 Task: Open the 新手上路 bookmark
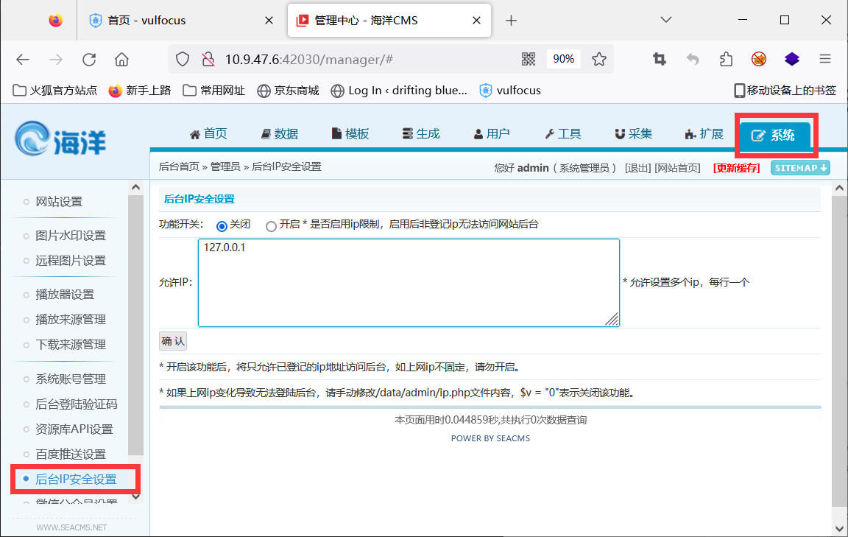140,91
